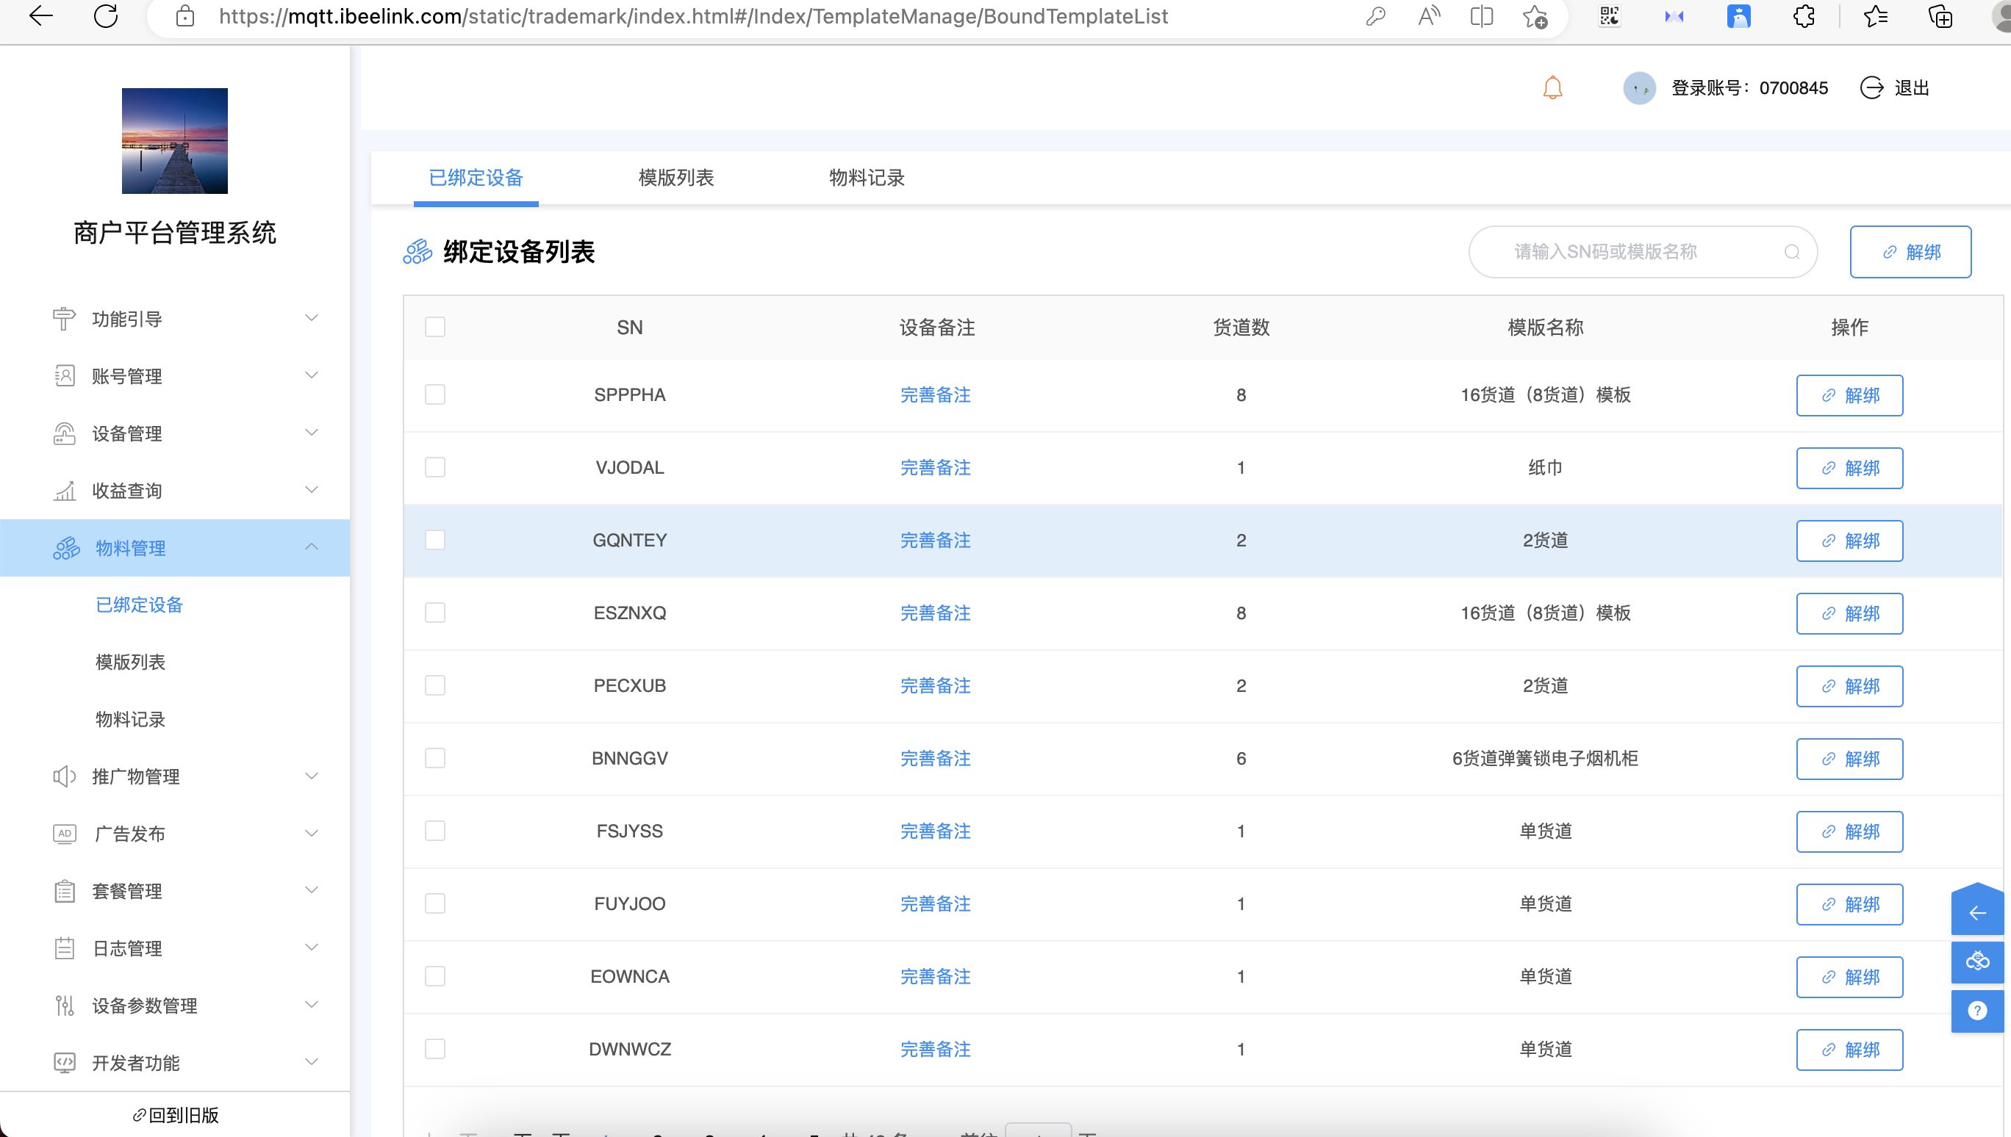Open 已绑定设备 sidebar submenu item

139,604
